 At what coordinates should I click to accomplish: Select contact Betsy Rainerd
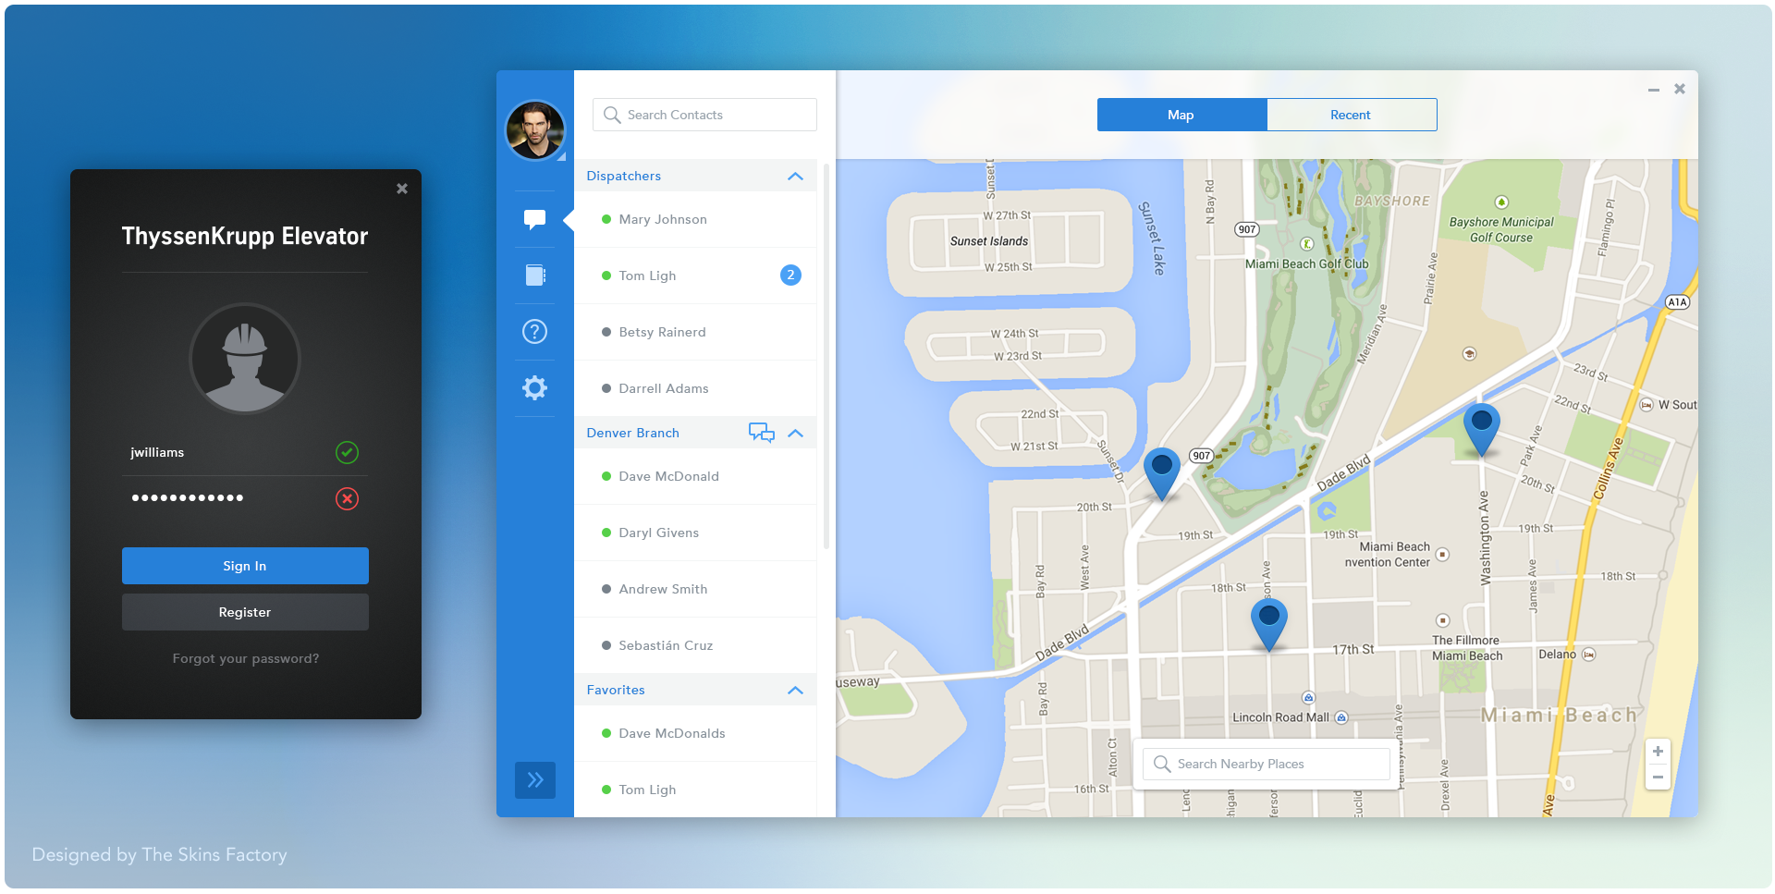pos(695,332)
